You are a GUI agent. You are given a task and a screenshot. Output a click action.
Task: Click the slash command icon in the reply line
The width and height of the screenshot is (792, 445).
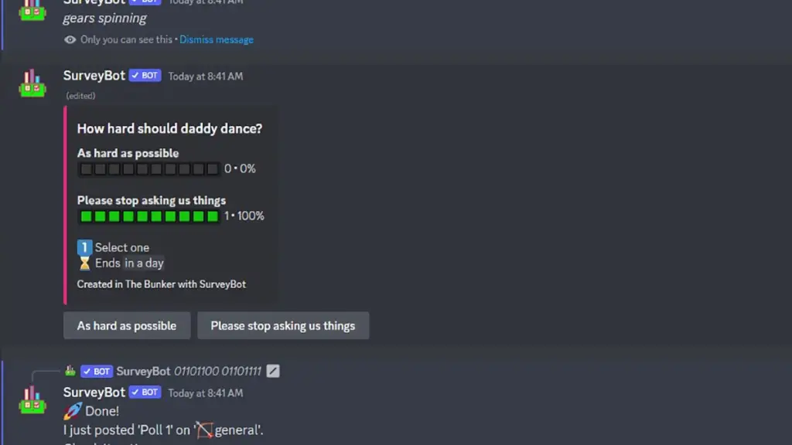[x=273, y=372]
